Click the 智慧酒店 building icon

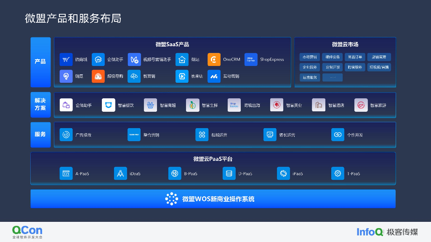pyautogui.click(x=319, y=105)
